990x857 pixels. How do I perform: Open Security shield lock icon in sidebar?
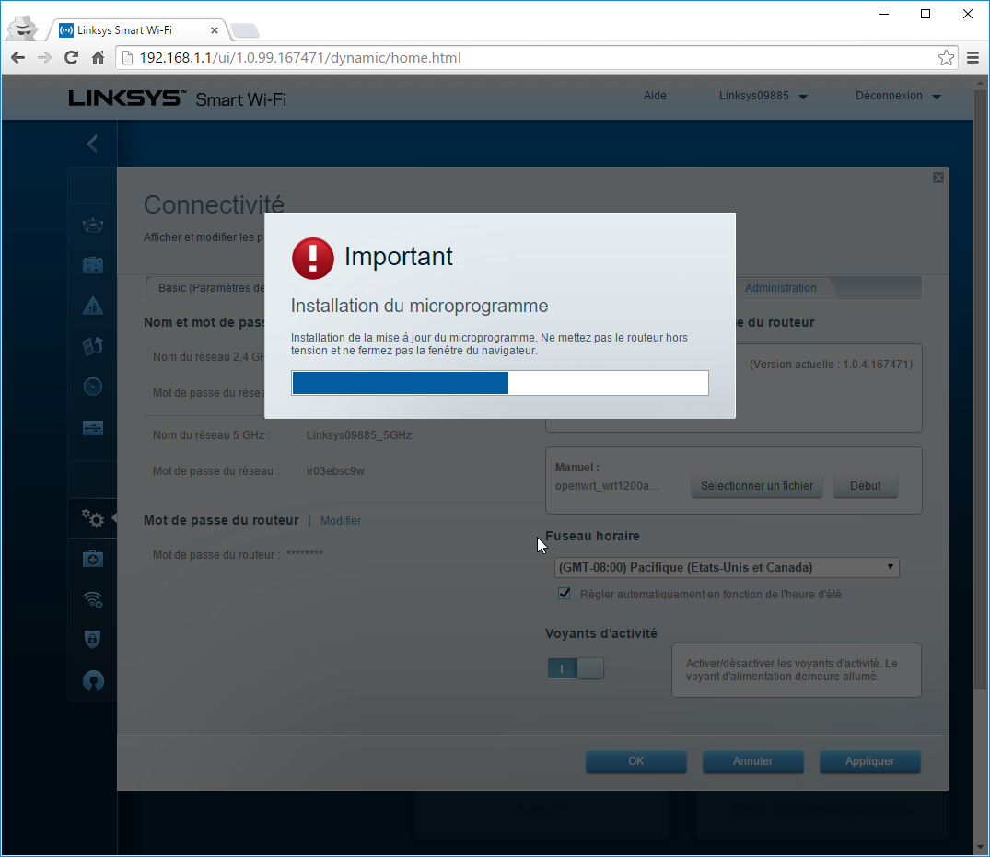93,640
